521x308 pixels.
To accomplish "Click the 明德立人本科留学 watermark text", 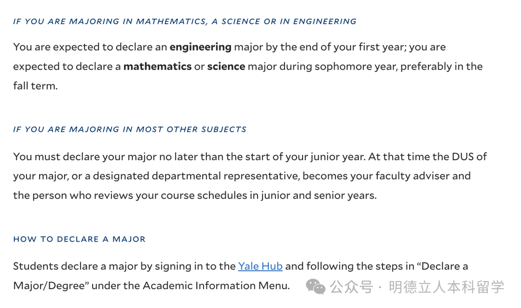I will coord(446,287).
